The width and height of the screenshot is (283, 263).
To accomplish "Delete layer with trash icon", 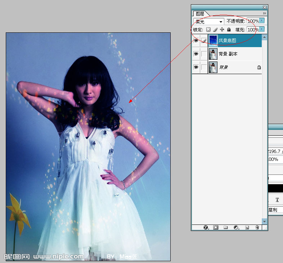I will 257,227.
